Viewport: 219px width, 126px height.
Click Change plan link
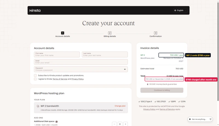[x=120, y=106]
